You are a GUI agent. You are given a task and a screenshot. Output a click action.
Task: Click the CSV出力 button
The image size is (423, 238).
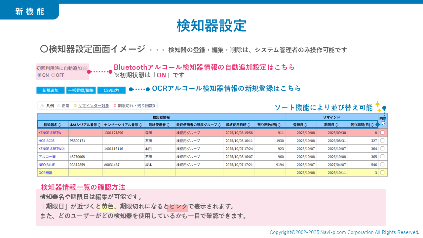(x=111, y=90)
